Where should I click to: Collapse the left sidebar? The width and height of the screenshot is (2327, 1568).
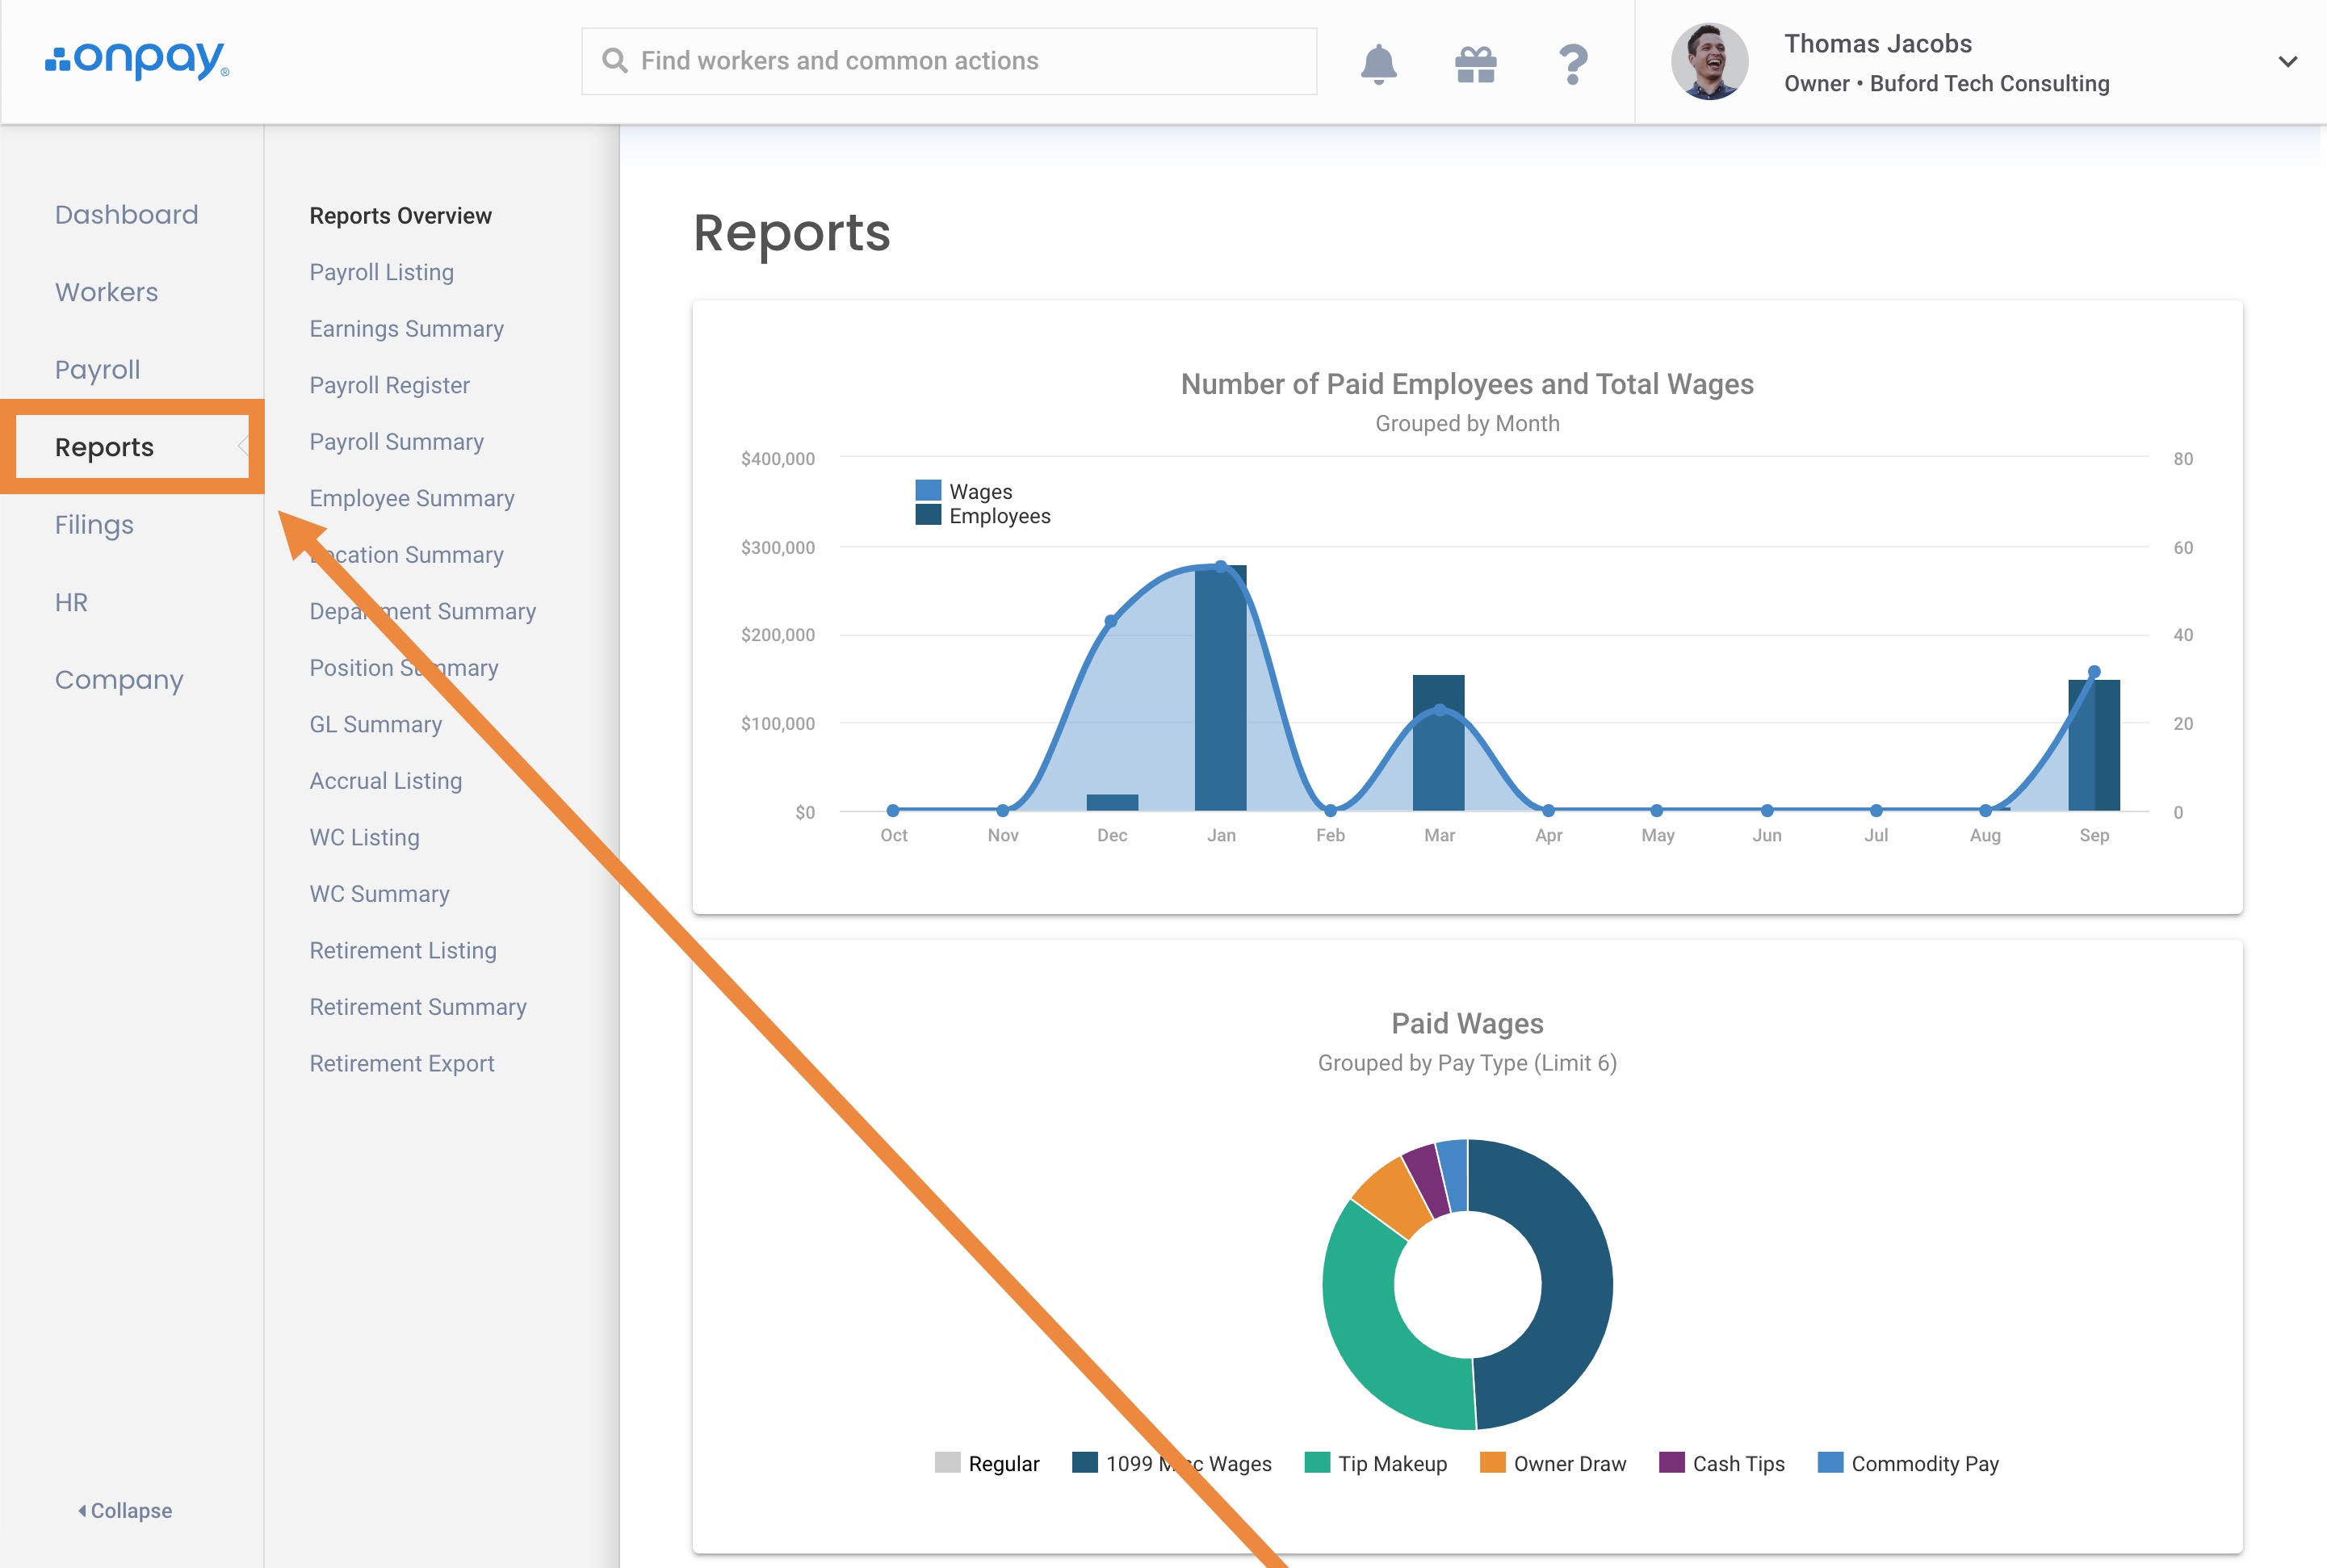coord(125,1510)
